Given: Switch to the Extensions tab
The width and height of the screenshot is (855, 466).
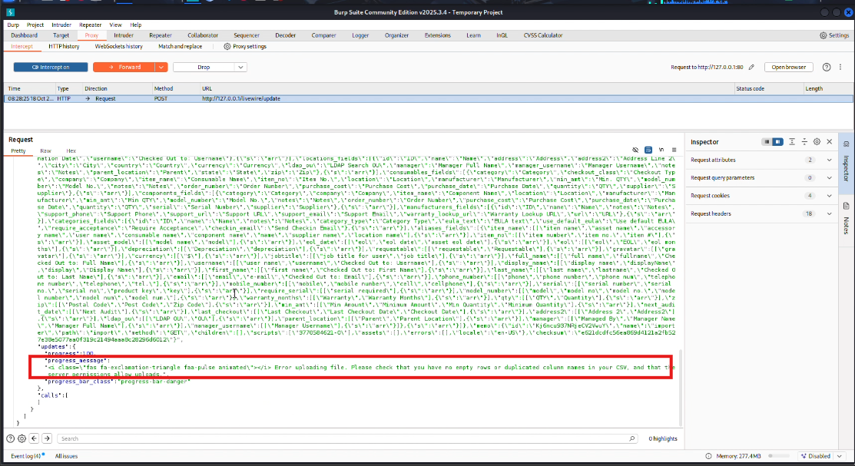Looking at the screenshot, I should pos(437,35).
